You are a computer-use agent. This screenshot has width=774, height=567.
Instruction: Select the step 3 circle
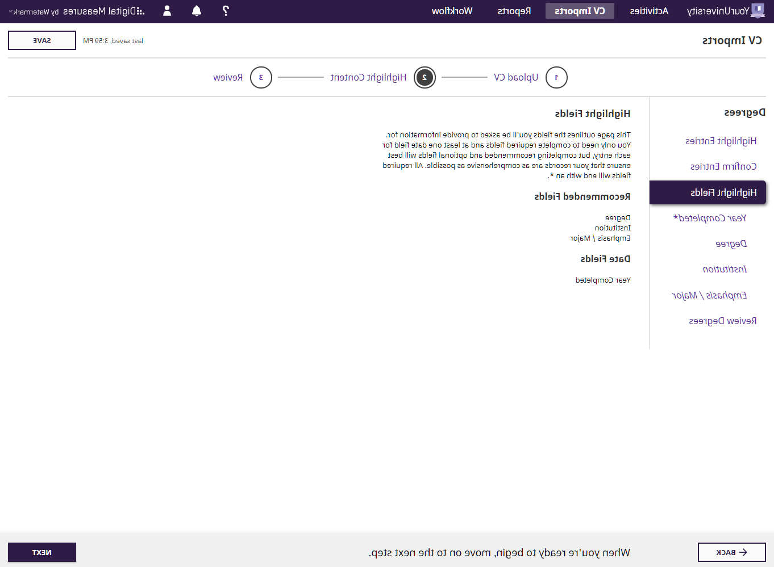point(261,77)
